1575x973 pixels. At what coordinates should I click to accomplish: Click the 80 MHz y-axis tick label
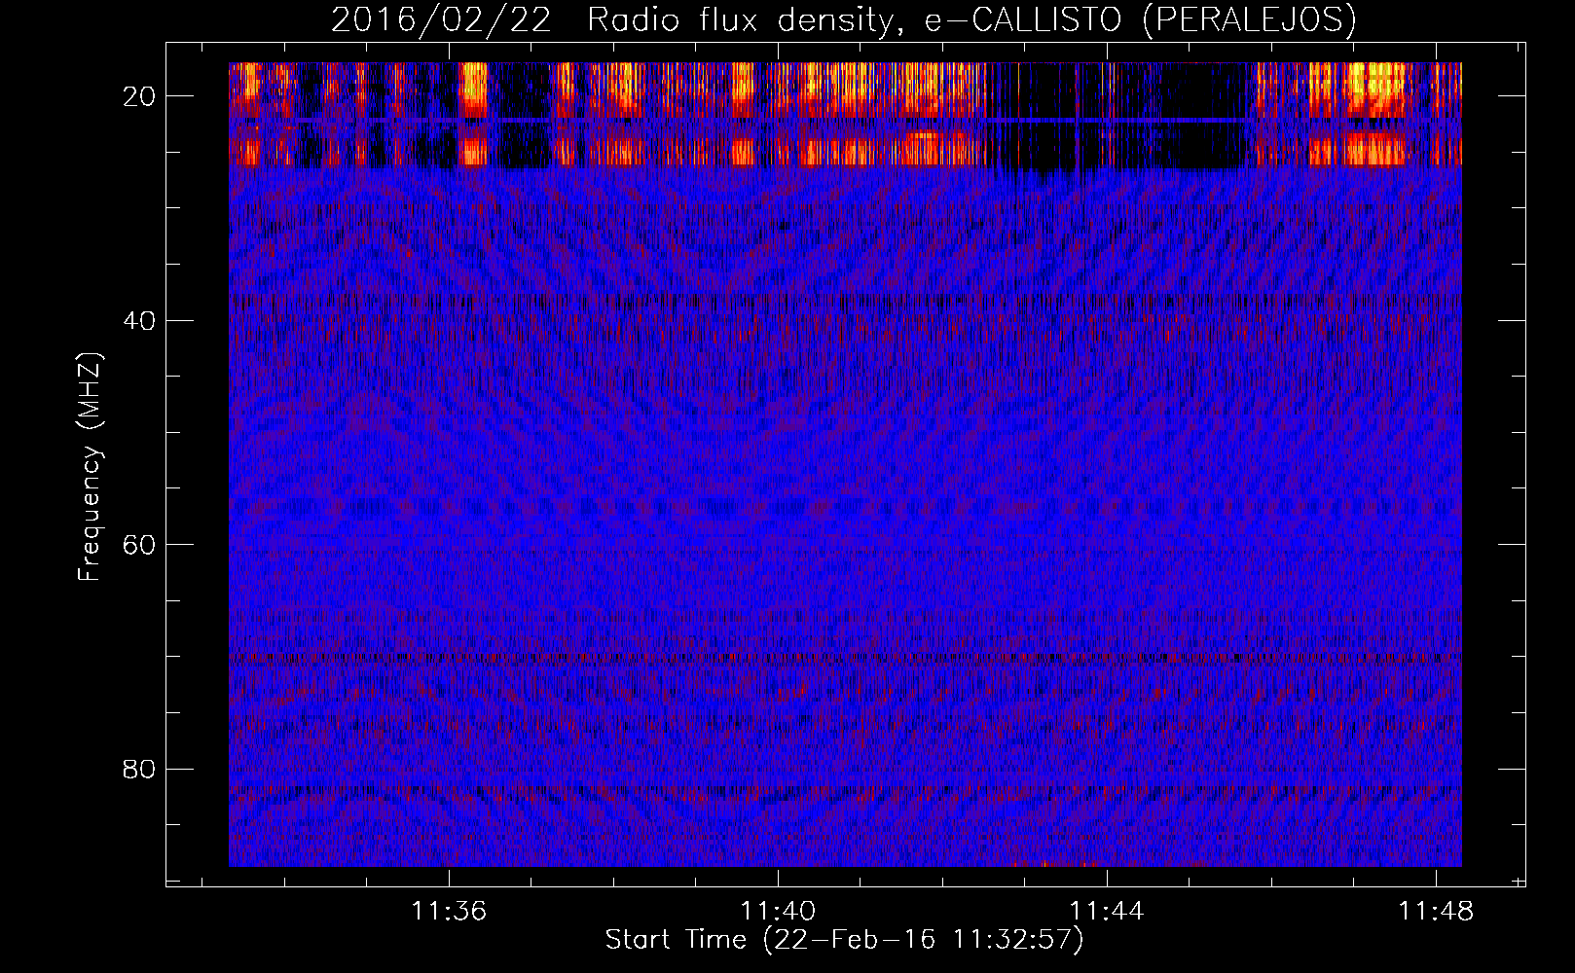(139, 769)
